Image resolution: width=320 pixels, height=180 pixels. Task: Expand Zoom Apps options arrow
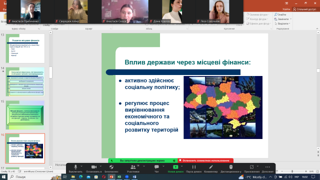[x=258, y=166]
